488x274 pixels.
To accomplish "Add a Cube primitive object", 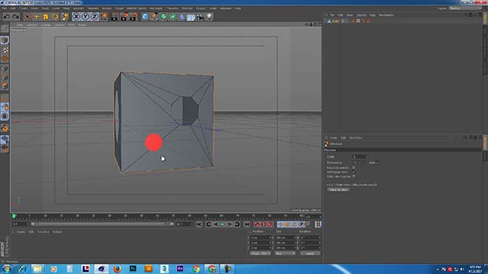I will [x=145, y=17].
